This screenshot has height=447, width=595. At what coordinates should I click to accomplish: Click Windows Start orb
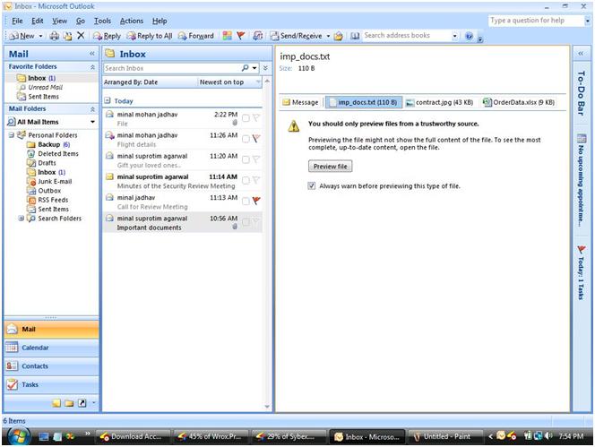click(18, 436)
